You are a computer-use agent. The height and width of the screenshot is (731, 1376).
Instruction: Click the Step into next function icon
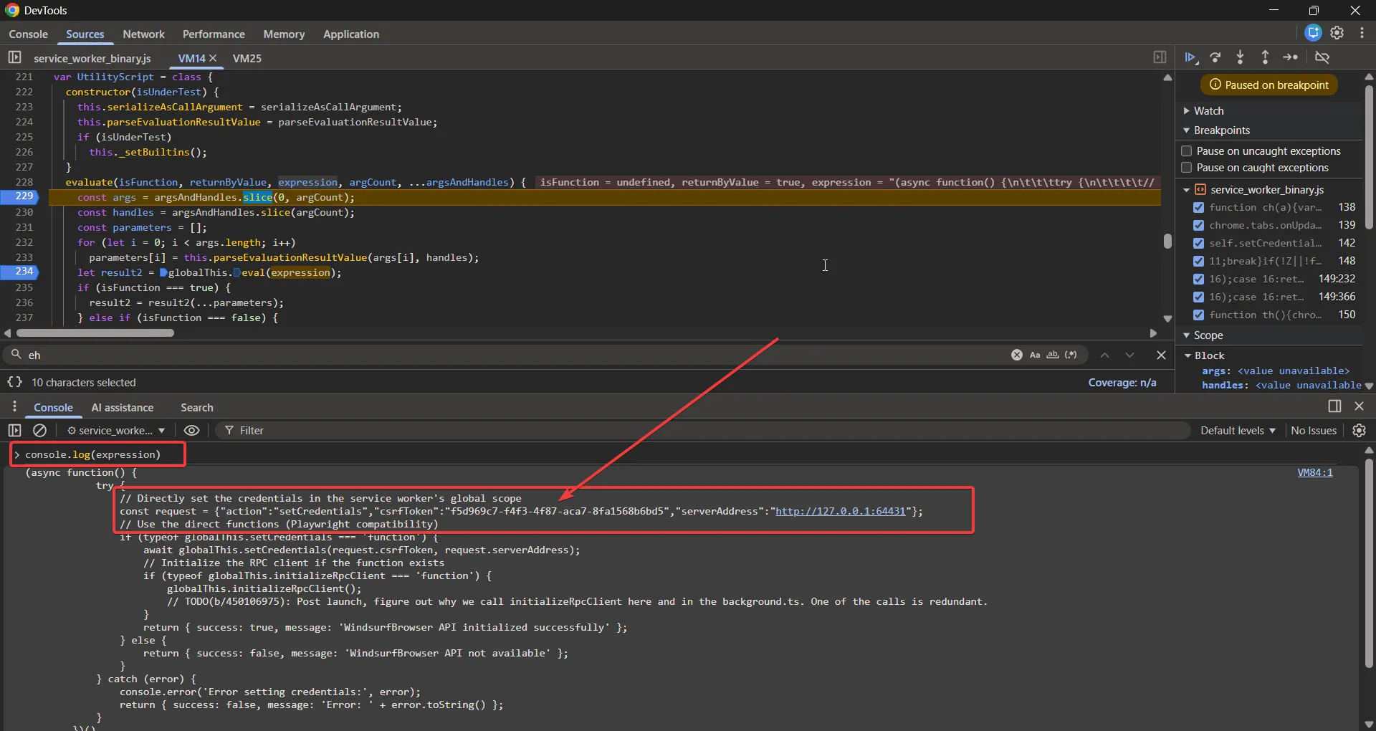pos(1241,57)
